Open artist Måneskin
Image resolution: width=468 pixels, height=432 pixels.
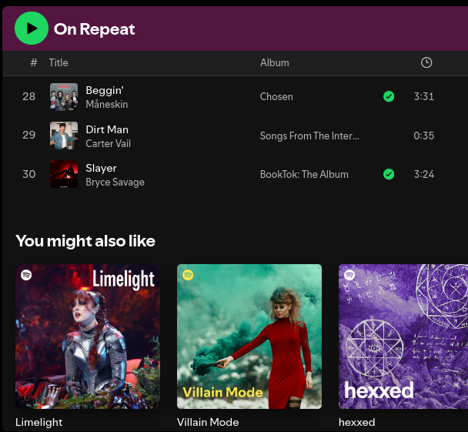(x=107, y=104)
